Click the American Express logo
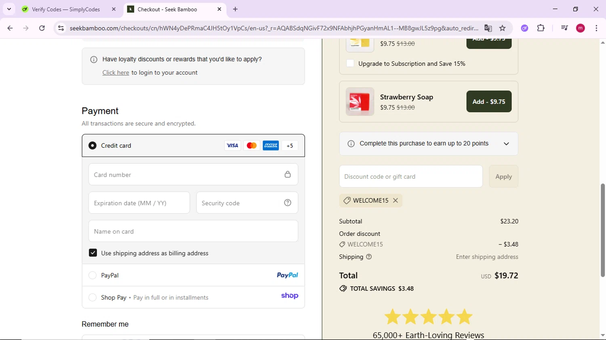The height and width of the screenshot is (340, 606). (x=271, y=146)
